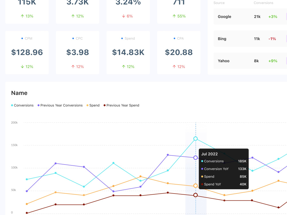This screenshot has height=215, width=287.
Task: Click the green up 55% indicator
Action: point(179,16)
